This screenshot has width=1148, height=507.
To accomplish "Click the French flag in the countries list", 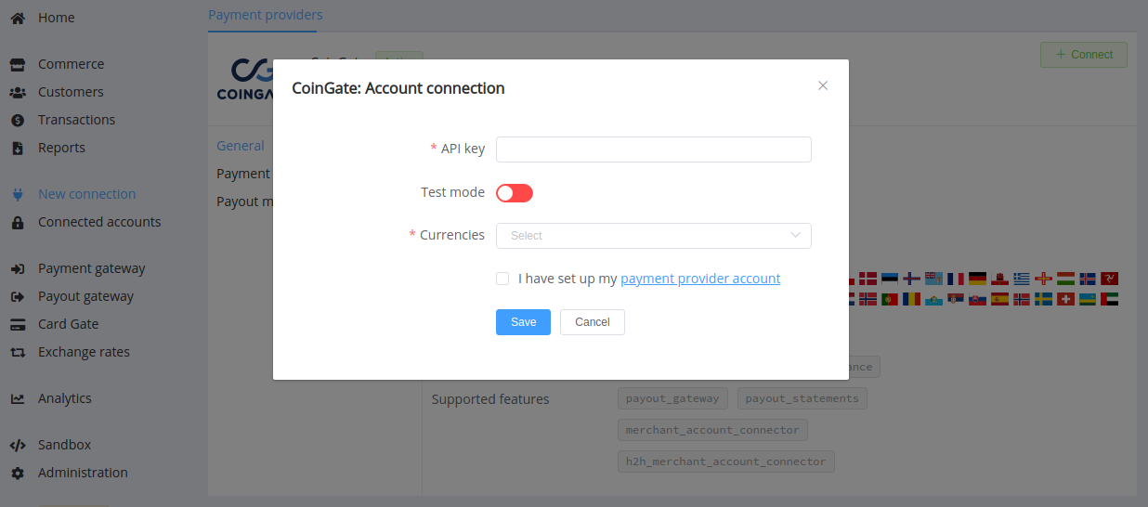I will coord(956,279).
